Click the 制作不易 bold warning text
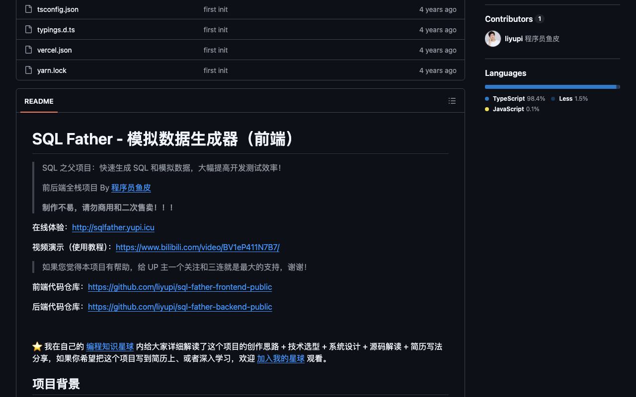636x397 pixels. pos(108,207)
